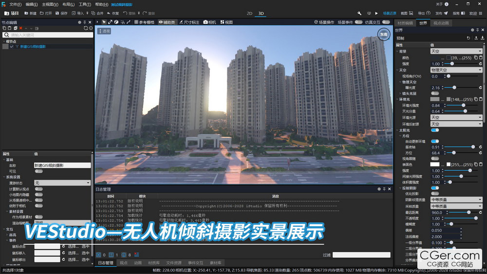Open the 背景 background dropdown

(x=456, y=51)
